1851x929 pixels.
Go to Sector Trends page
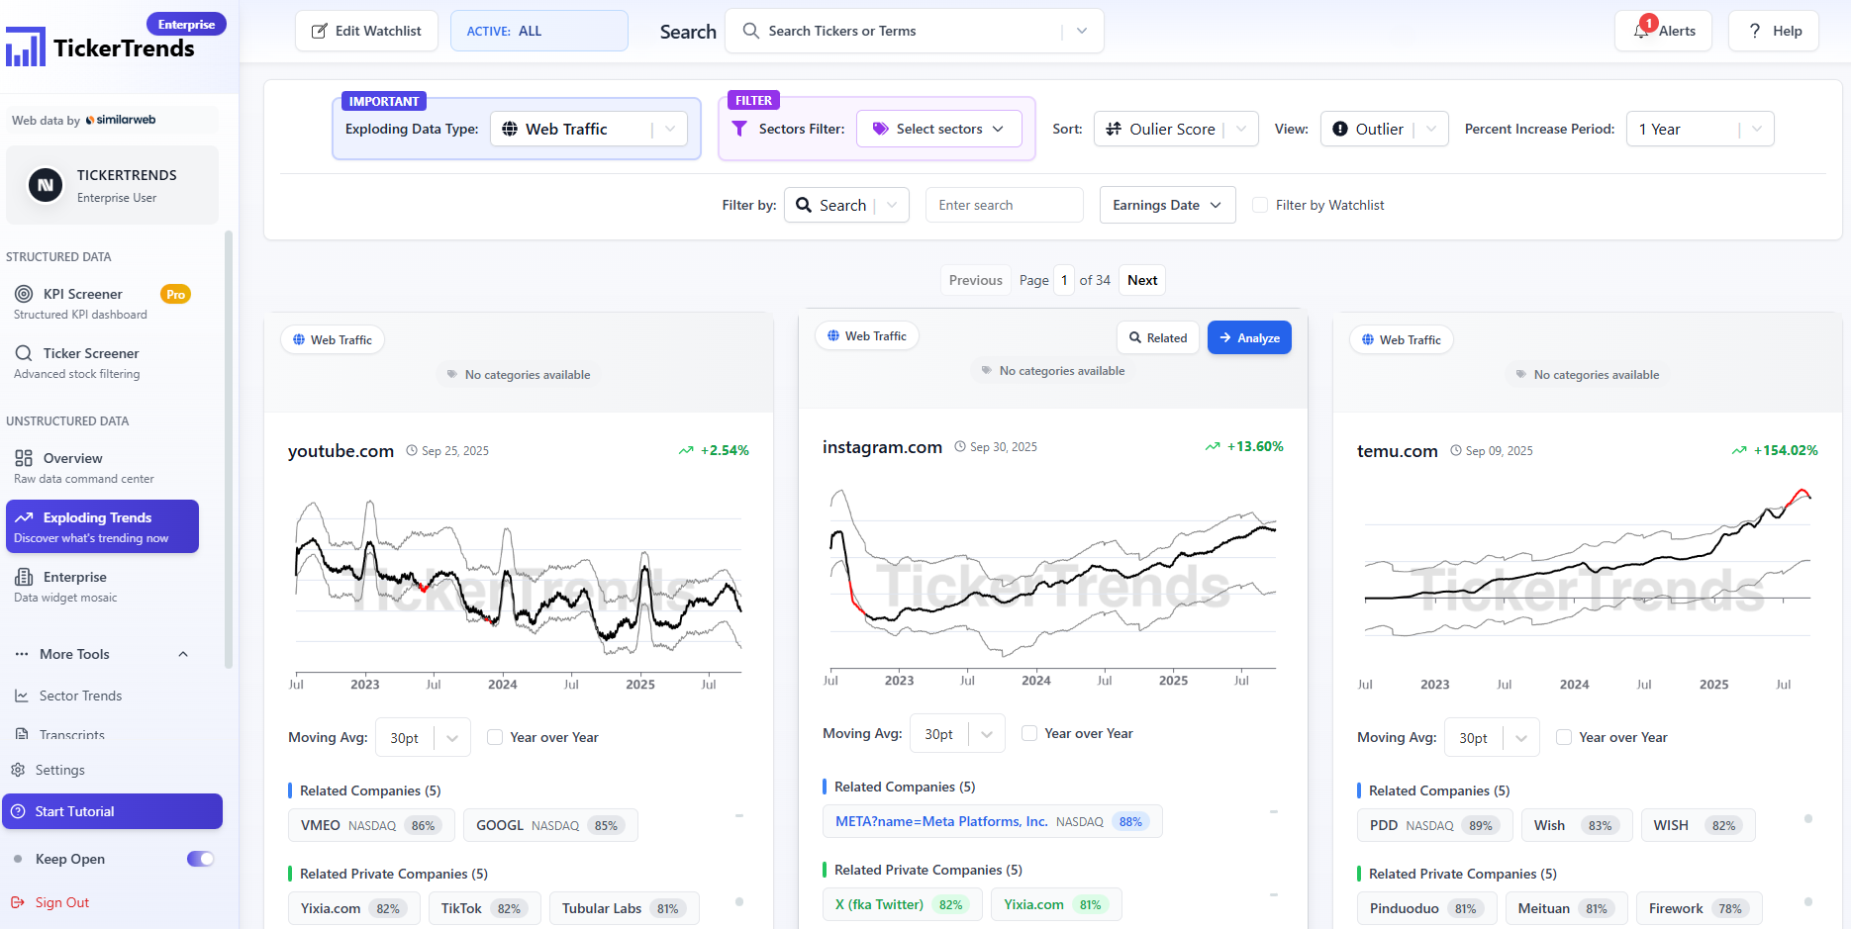coord(80,696)
